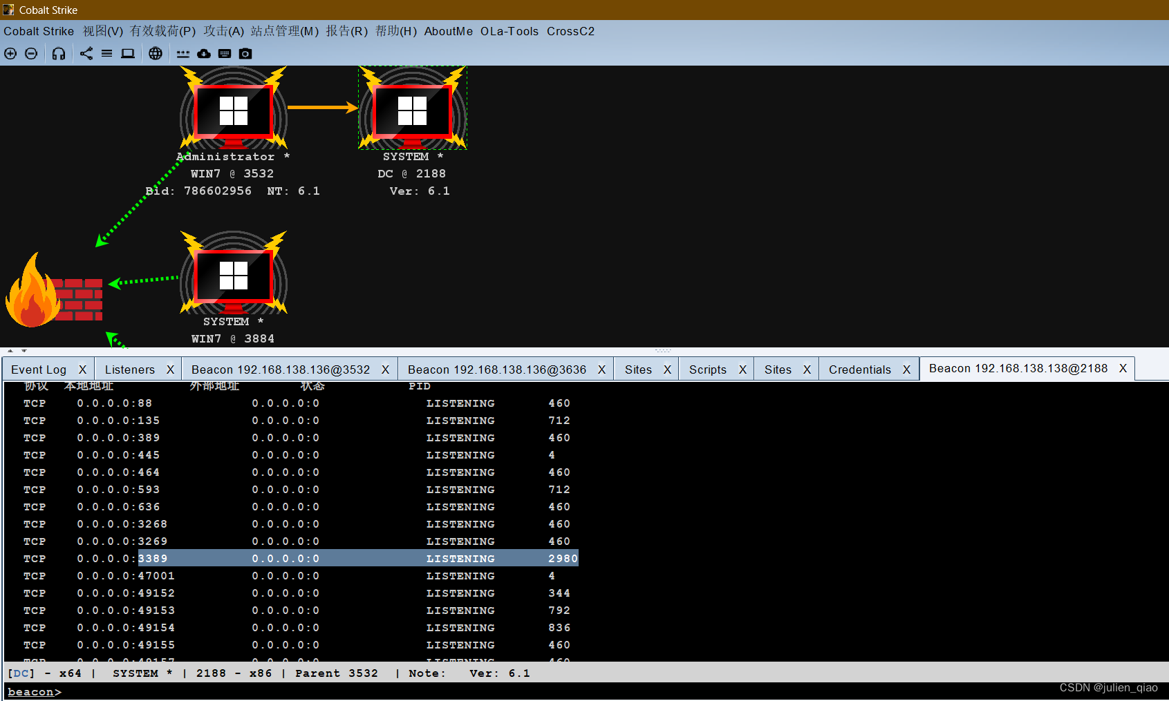Viewport: 1169px width, 701px height.
Task: Click Parent 3532 in the status bar
Action: [x=337, y=673]
